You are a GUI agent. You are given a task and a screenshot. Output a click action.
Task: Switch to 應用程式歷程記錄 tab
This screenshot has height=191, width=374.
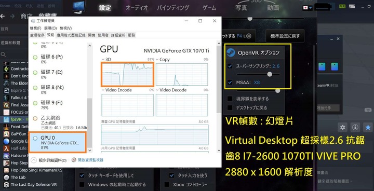pos(71,35)
